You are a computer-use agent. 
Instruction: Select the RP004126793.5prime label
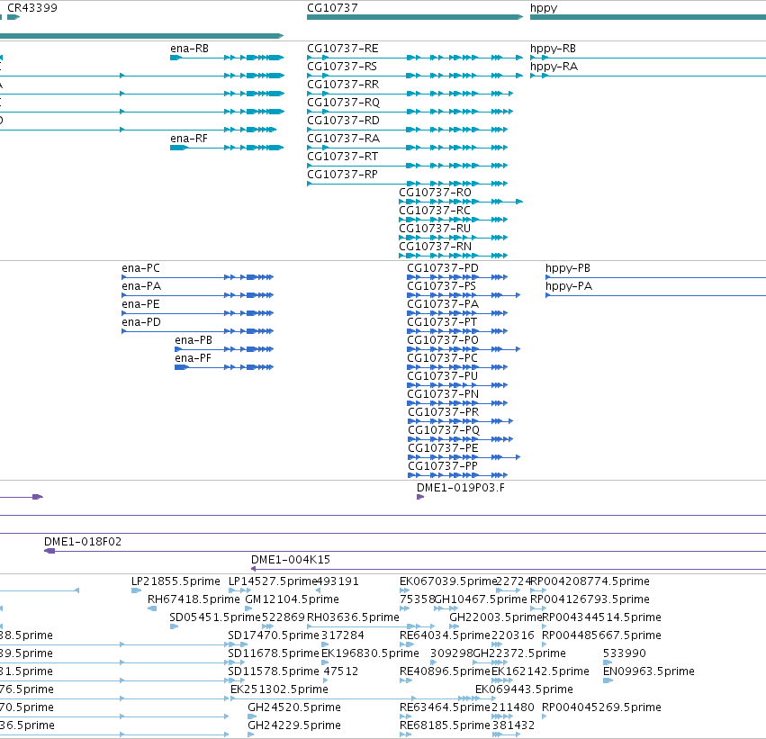click(x=590, y=599)
